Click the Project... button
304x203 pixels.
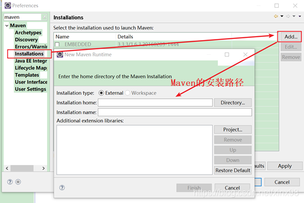point(233,129)
